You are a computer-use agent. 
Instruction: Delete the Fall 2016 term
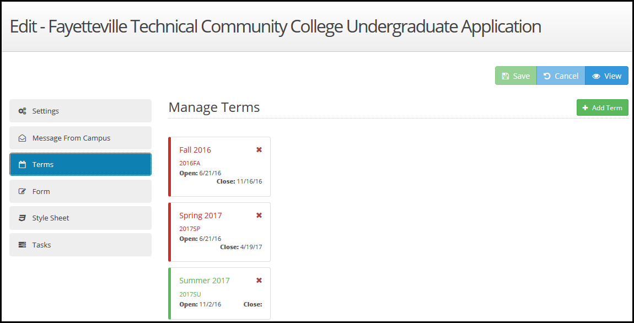[x=259, y=149]
